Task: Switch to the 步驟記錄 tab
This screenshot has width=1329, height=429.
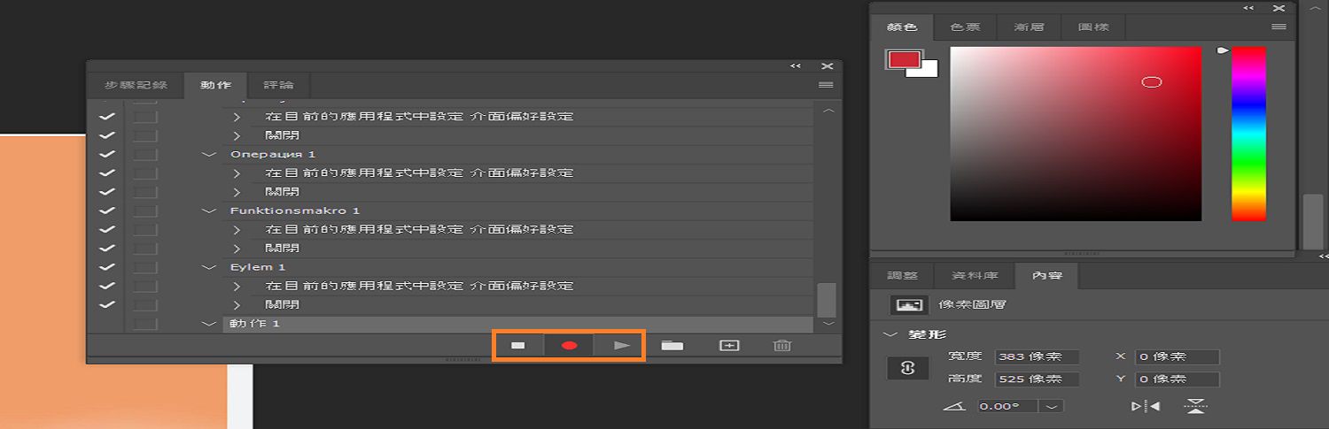Action: (136, 86)
